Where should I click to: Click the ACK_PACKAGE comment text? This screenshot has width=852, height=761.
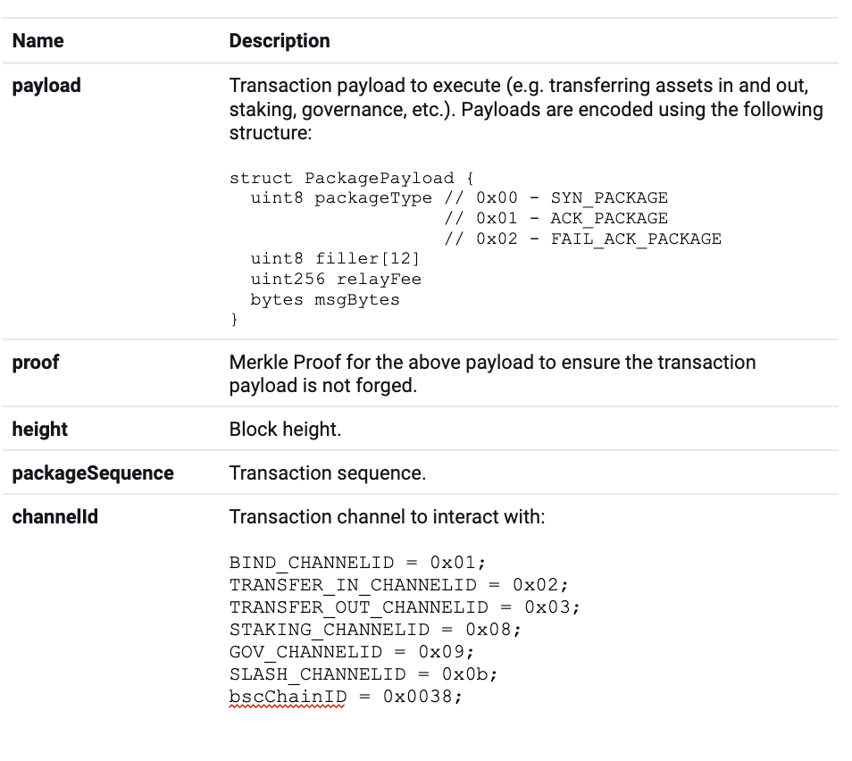pos(609,219)
